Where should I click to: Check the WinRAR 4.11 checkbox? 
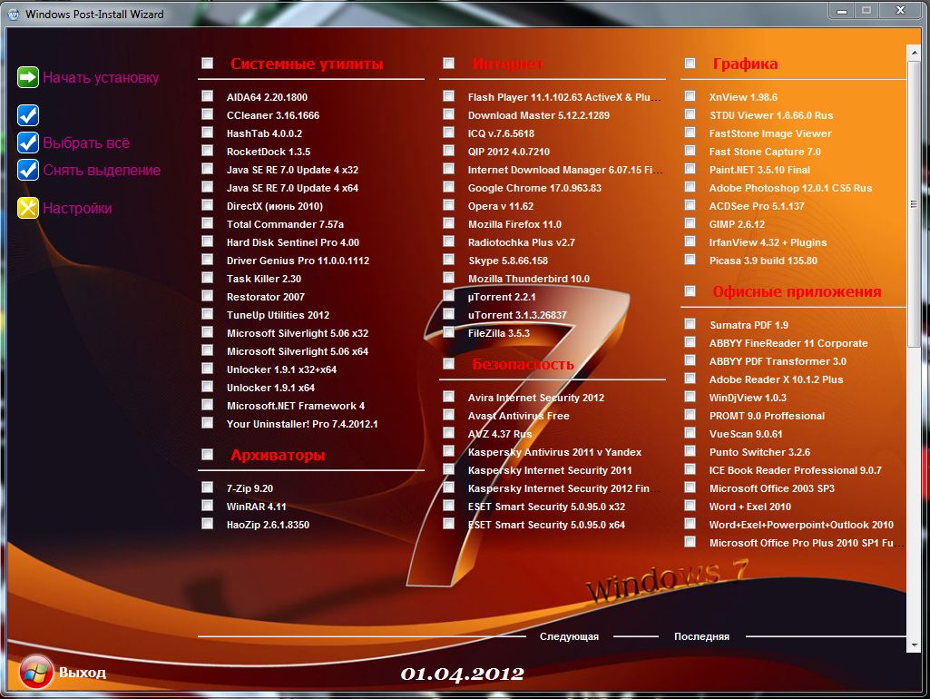[x=208, y=507]
